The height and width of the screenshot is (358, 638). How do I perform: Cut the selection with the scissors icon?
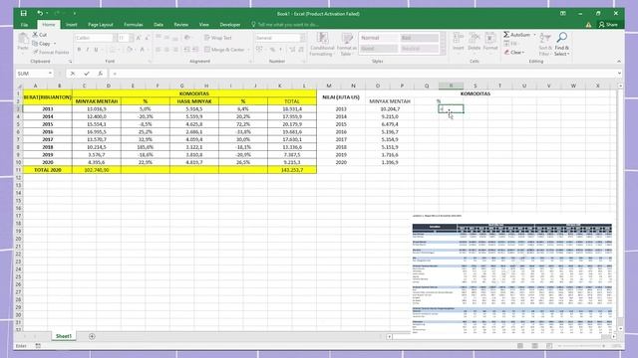36,35
